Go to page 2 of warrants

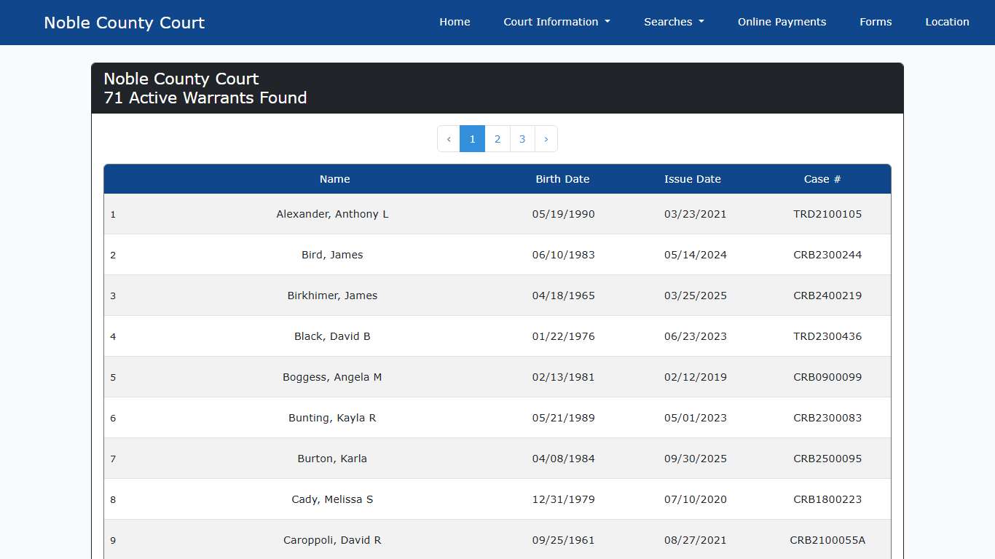tap(497, 139)
